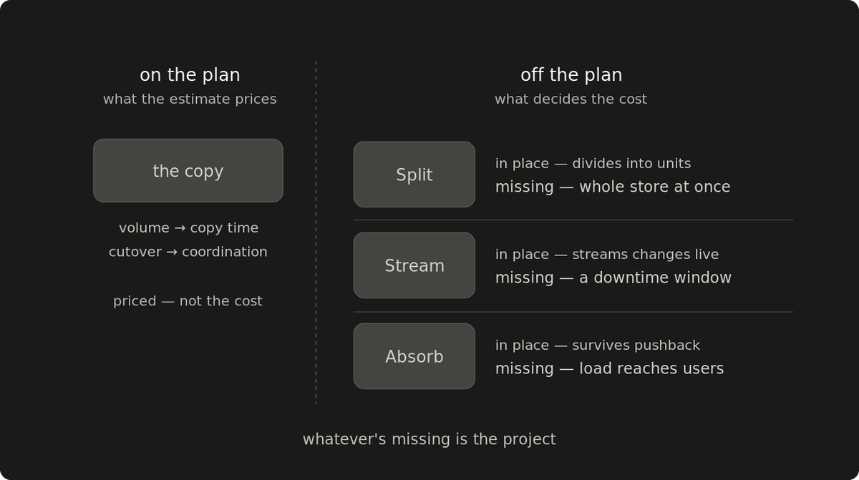
Task: Click the "volume → copy time" line
Action: (x=188, y=228)
